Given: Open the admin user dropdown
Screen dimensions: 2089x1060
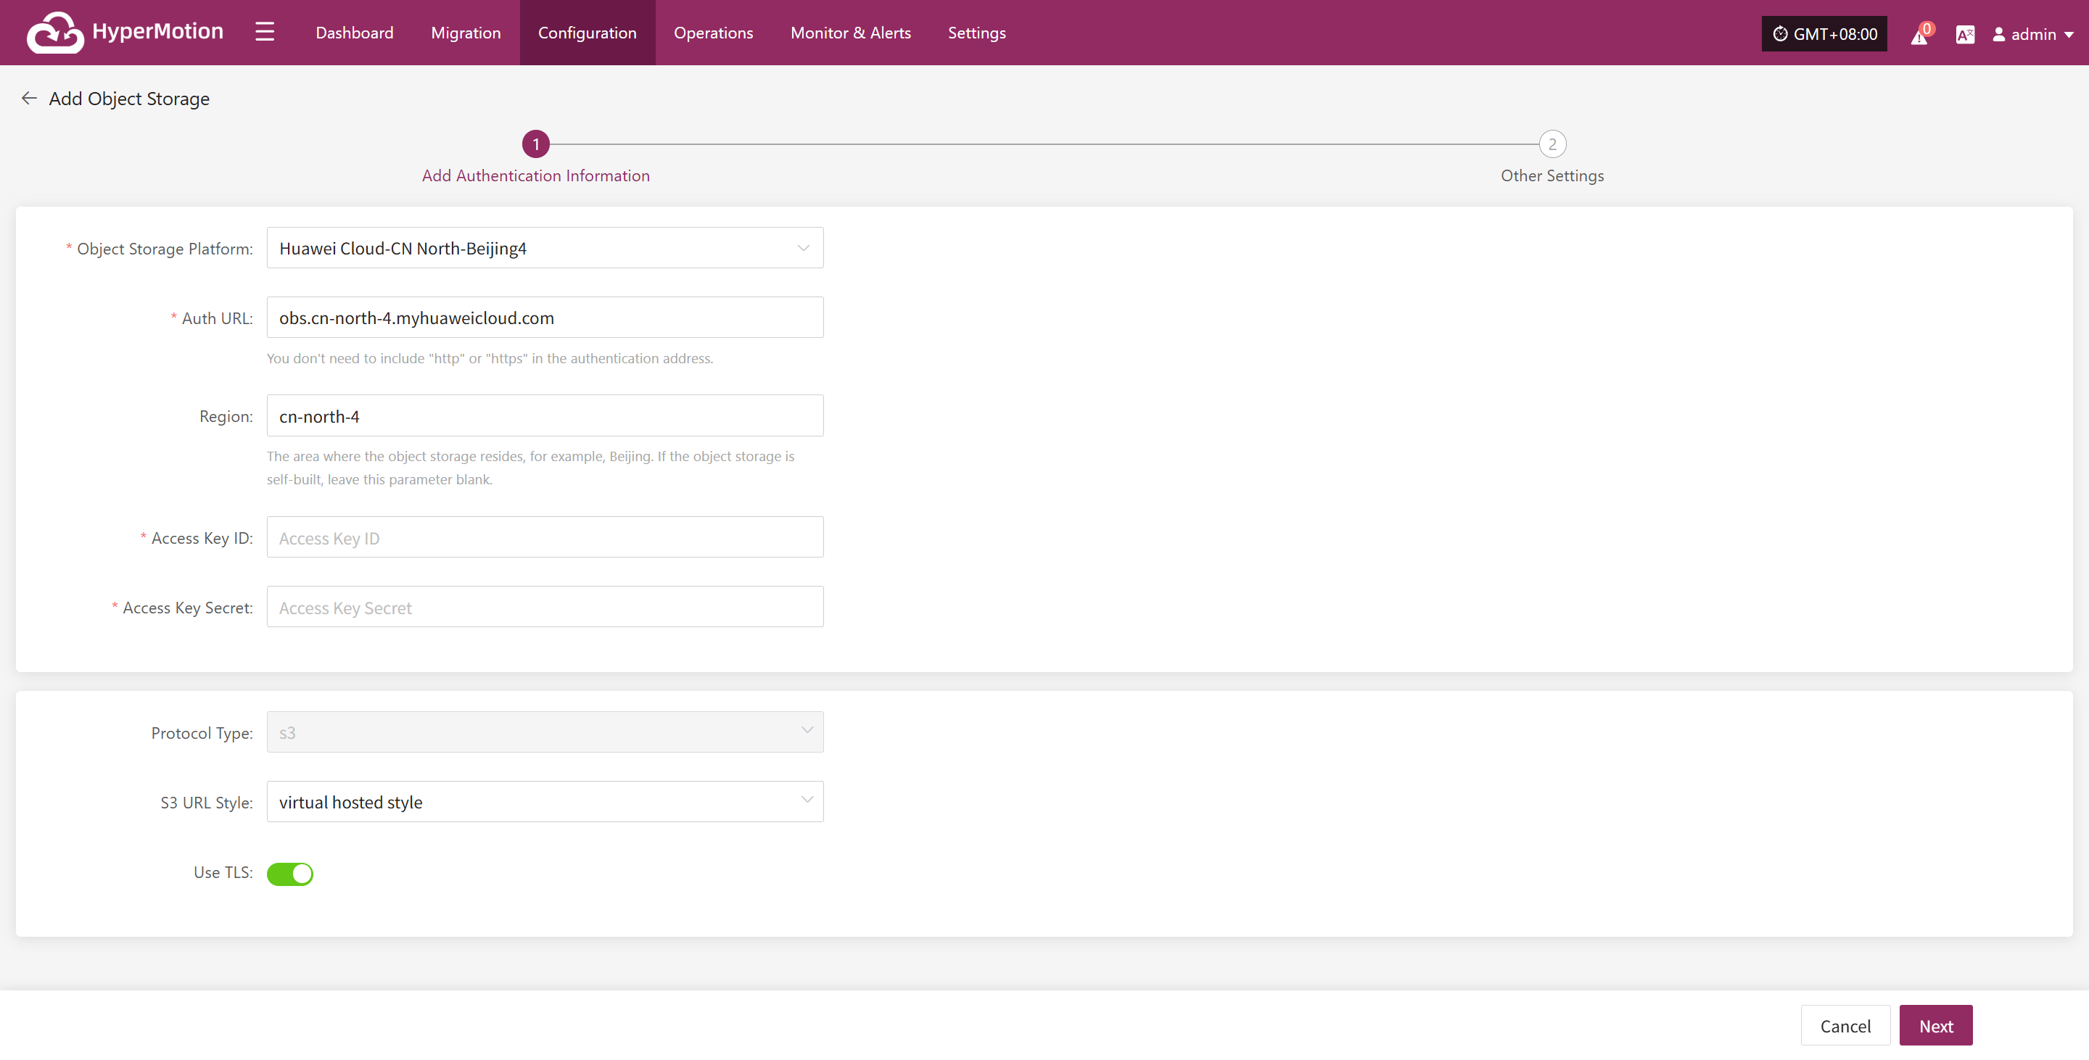Looking at the screenshot, I should [2033, 34].
